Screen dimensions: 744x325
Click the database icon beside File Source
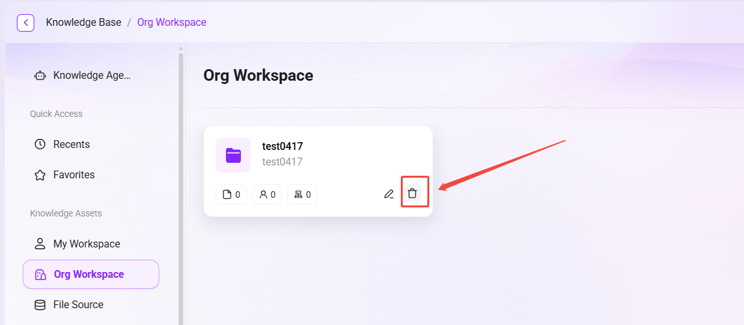[40, 304]
